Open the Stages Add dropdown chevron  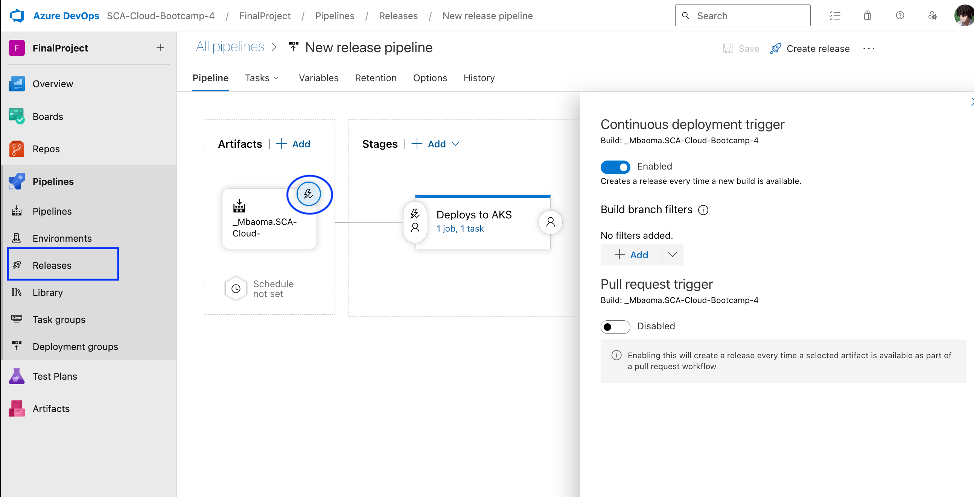(456, 144)
